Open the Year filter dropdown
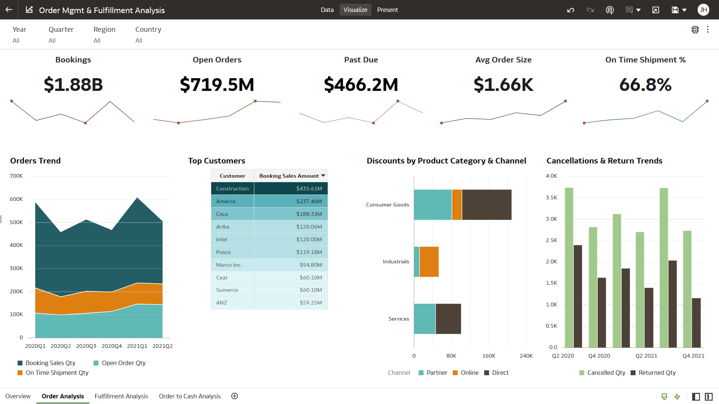This screenshot has width=719, height=404. (19, 34)
